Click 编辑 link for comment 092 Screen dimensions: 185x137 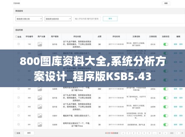(175, 116)
